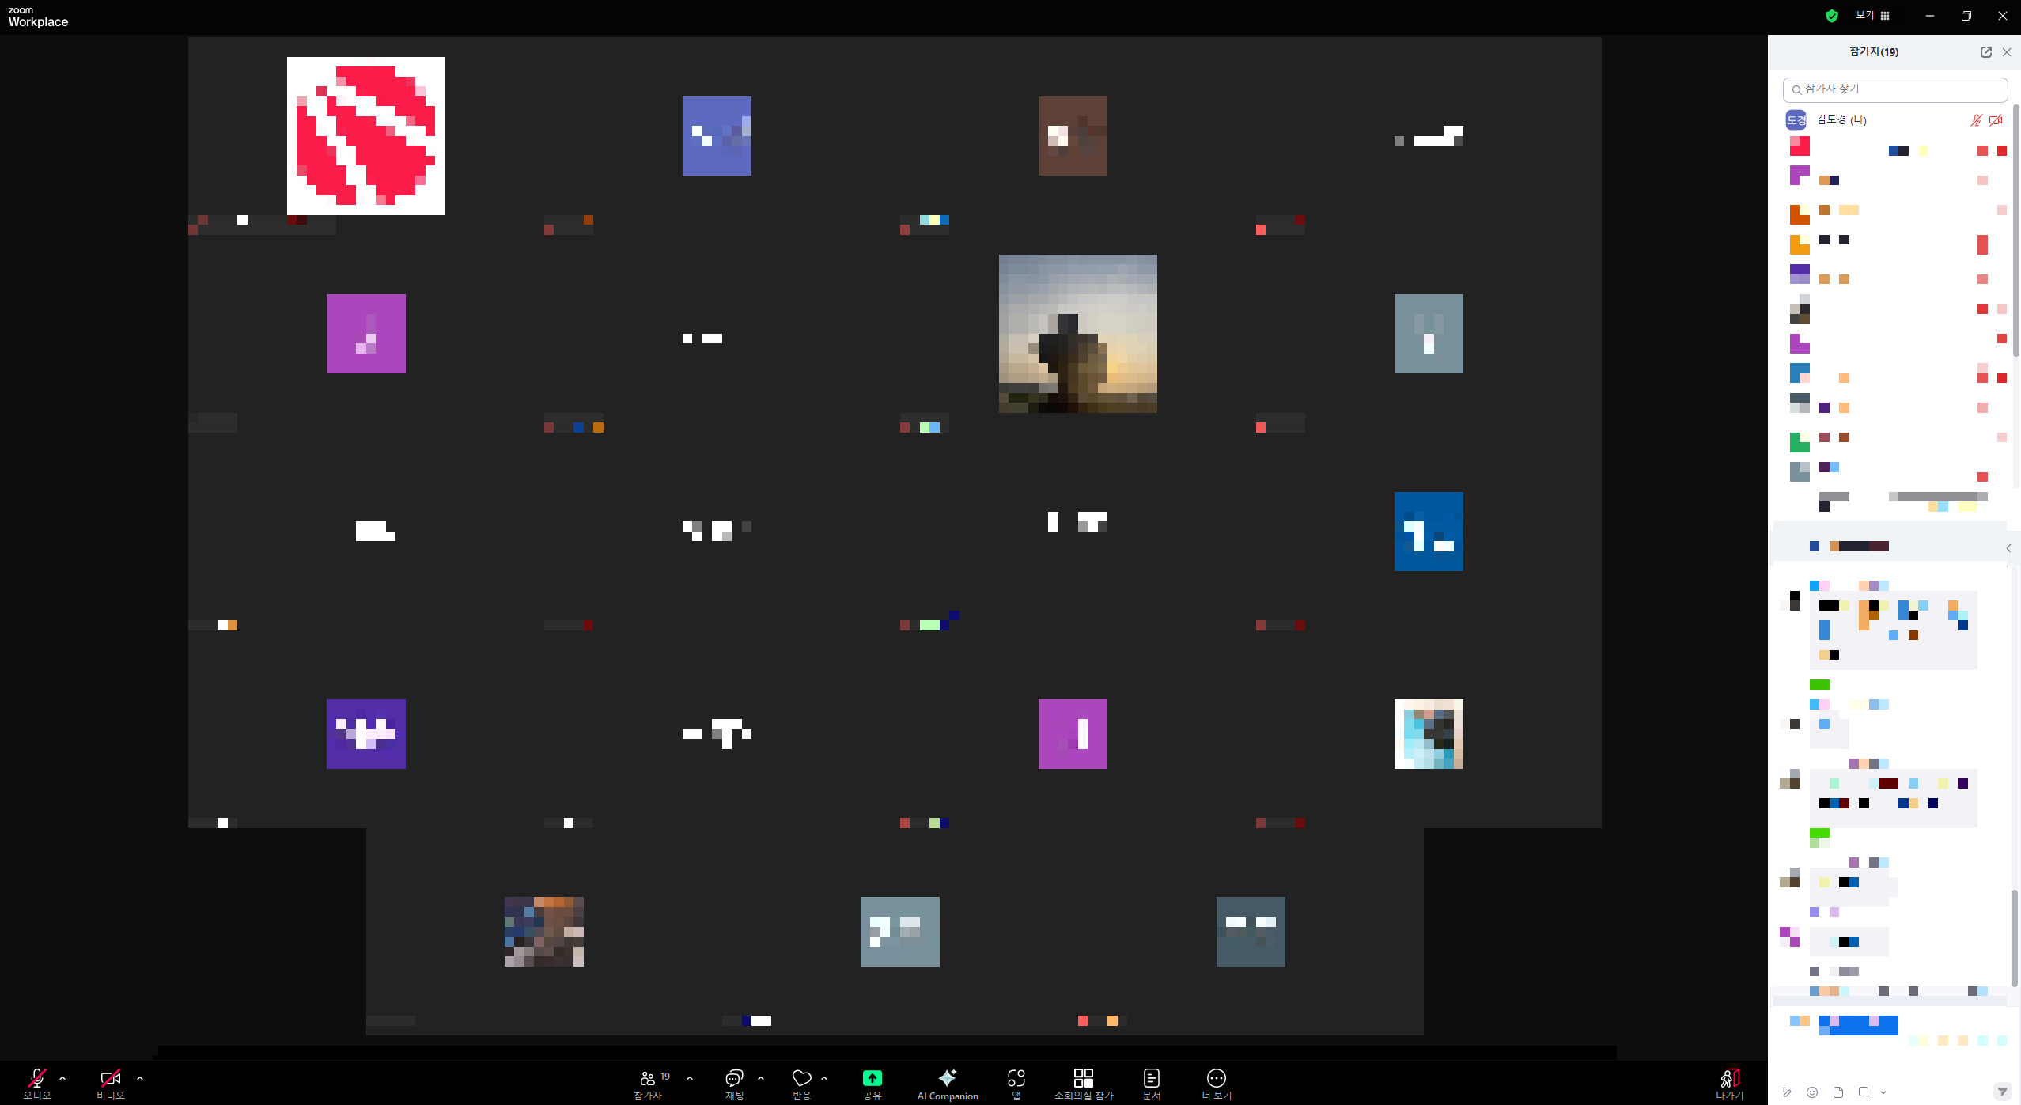Pop out the participants panel

click(x=1985, y=52)
